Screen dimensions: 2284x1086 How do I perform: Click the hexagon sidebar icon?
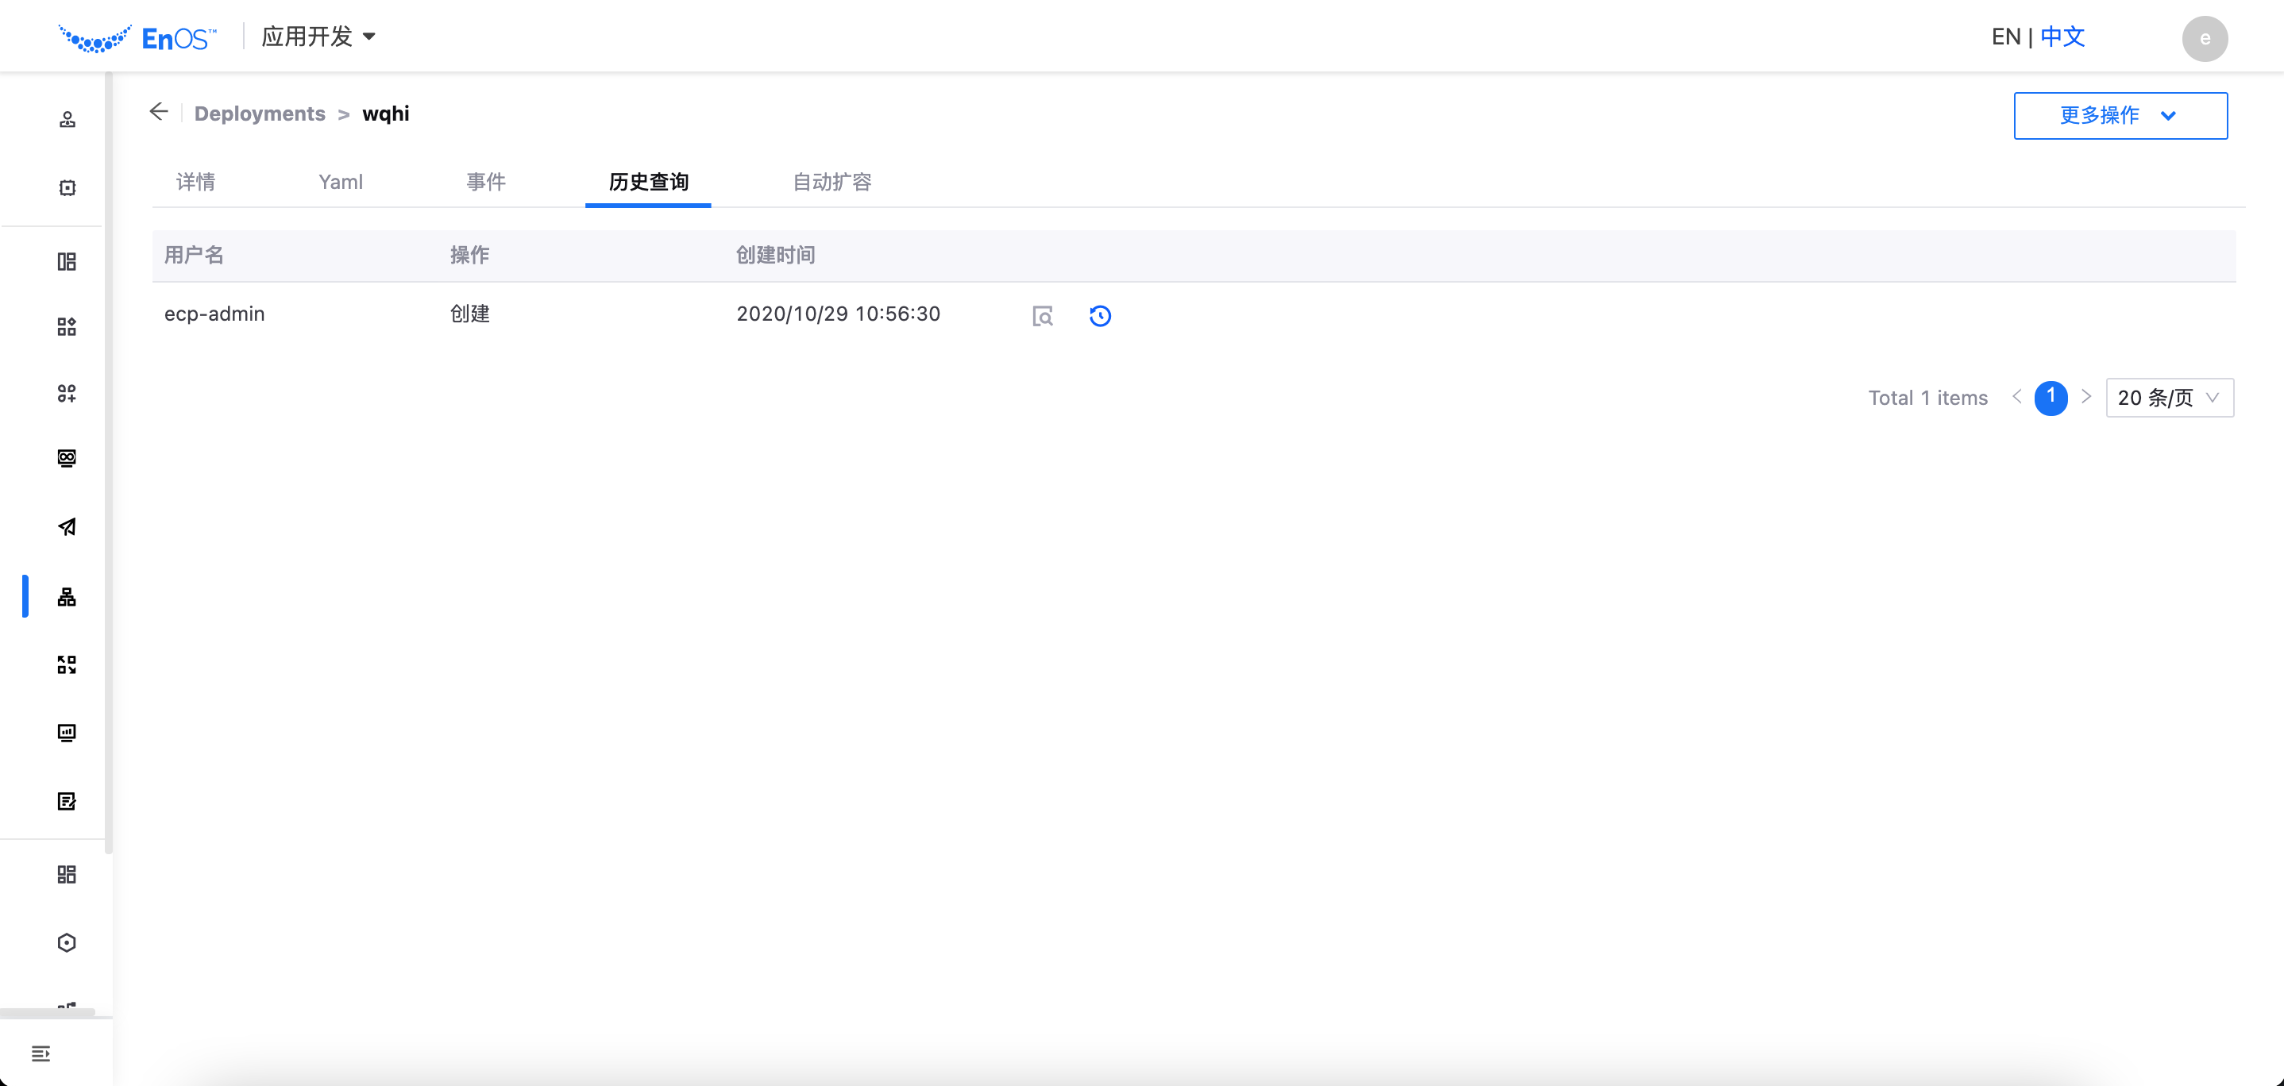point(67,942)
